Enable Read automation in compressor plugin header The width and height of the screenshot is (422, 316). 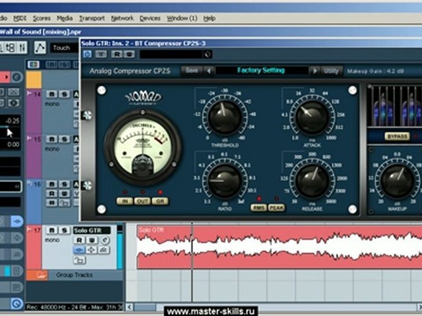click(117, 54)
